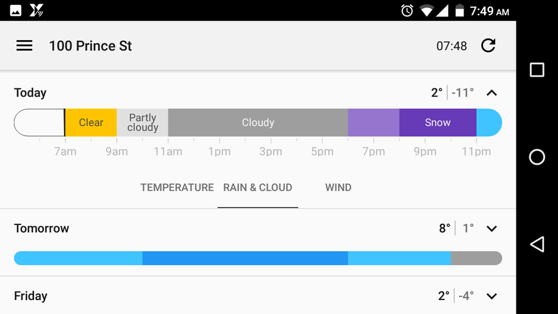The width and height of the screenshot is (558, 314).
Task: Open the alarm clock status icon
Action: click(x=407, y=10)
